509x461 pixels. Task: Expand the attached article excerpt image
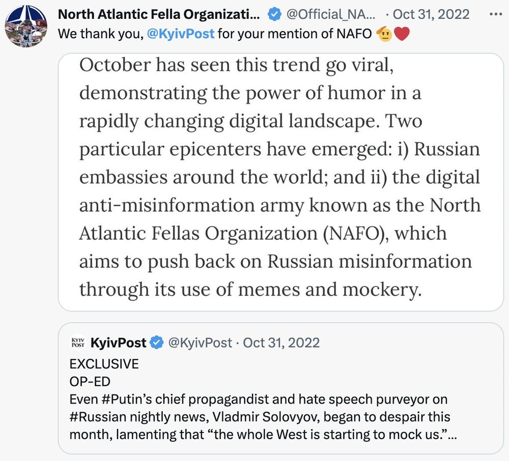coord(281,182)
